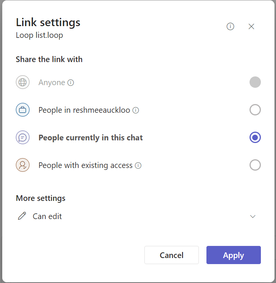Screen dimensions: 276x283
Task: Click info icon beside People in reshmeeauckloo
Action: tap(136, 110)
